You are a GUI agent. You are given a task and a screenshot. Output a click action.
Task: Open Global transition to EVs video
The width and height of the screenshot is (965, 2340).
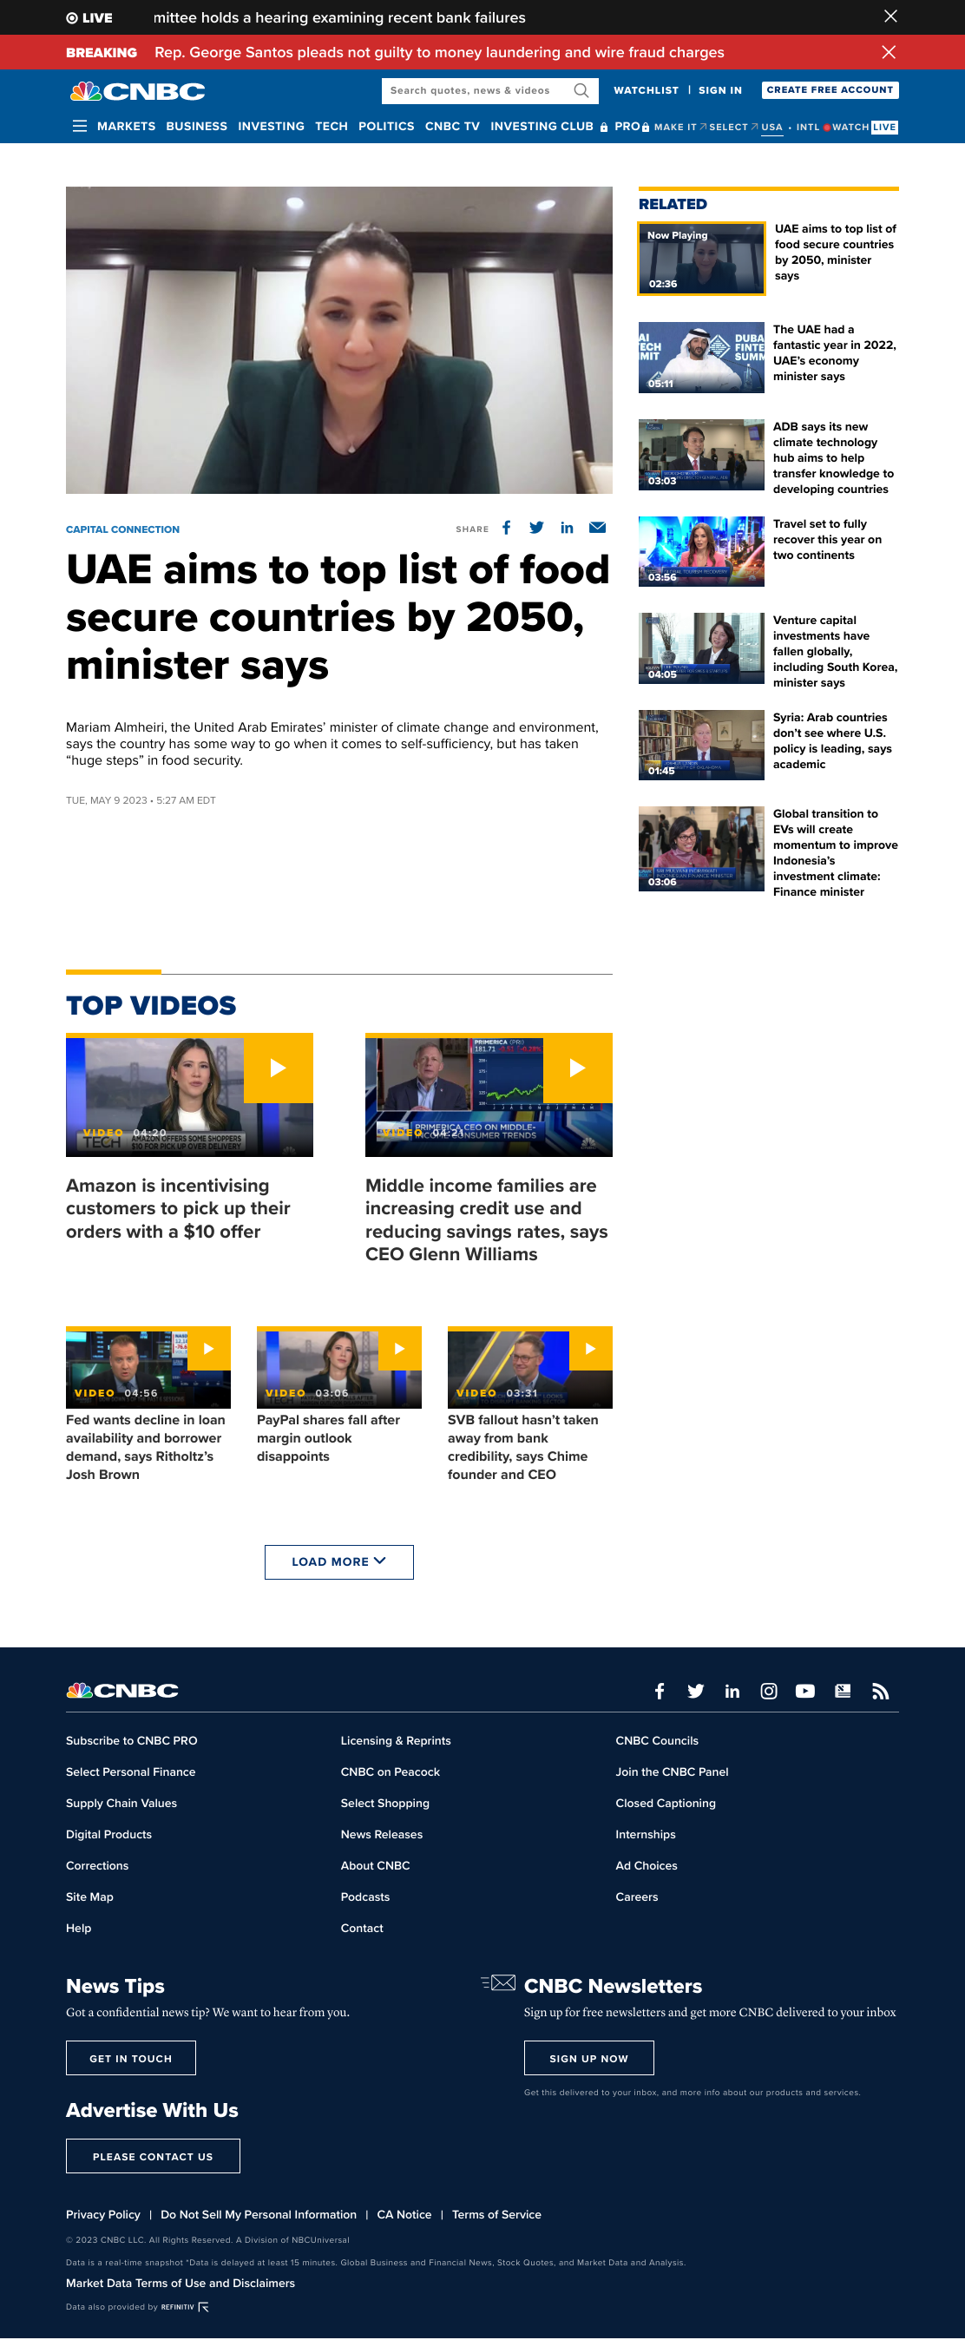coord(701,849)
